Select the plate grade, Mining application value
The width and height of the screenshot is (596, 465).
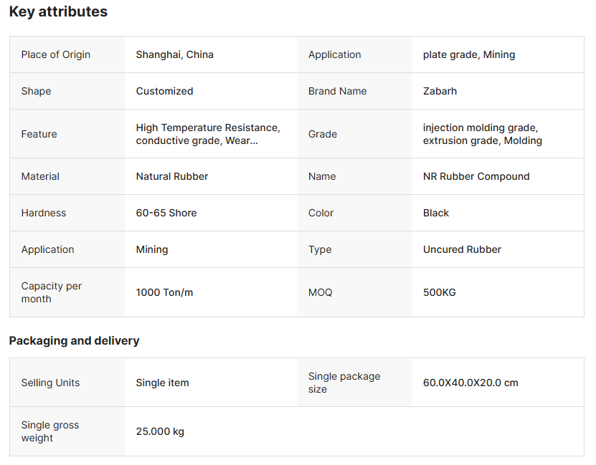pyautogui.click(x=469, y=54)
